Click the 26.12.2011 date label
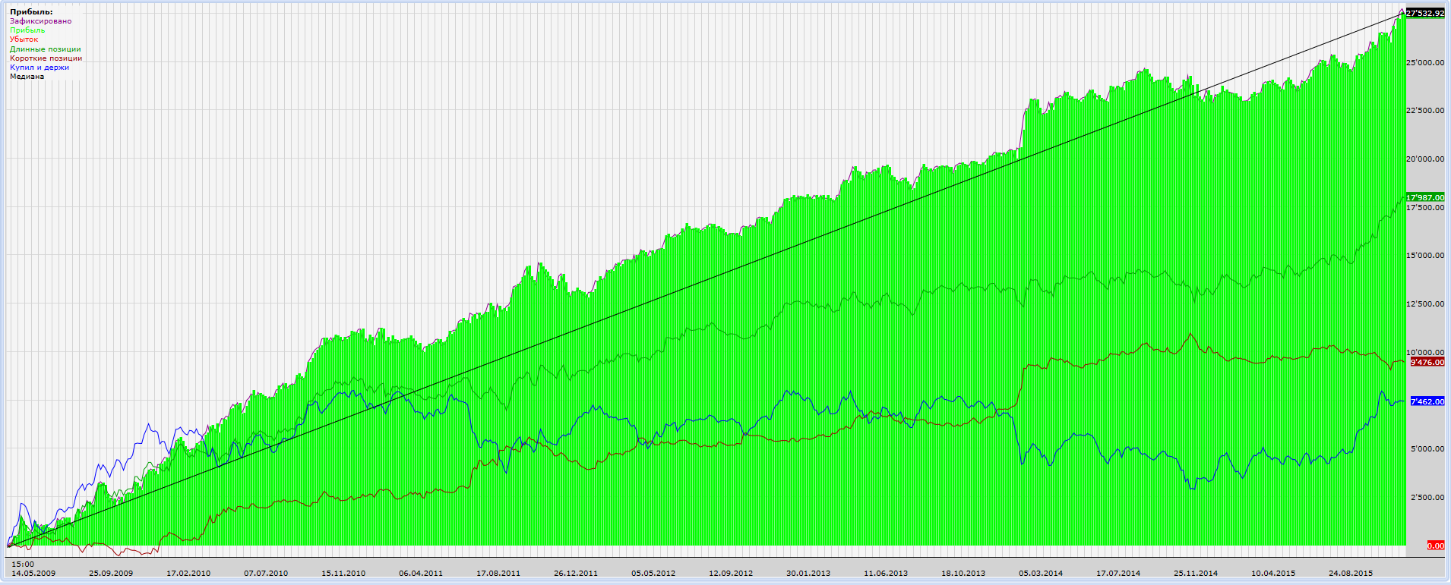Image resolution: width=1451 pixels, height=585 pixels. point(576,574)
